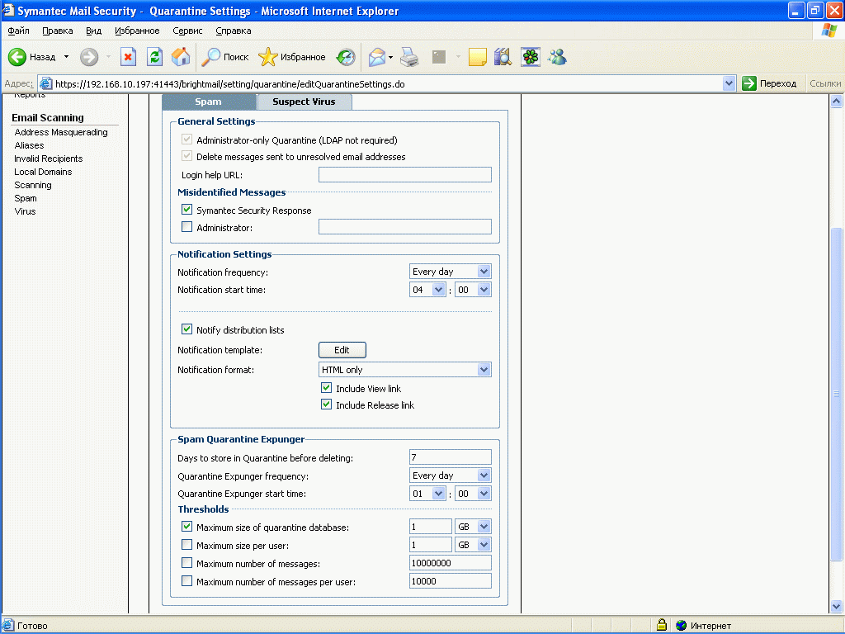This screenshot has width=845, height=634.
Task: Switch to the Suspect Virus tab
Action: click(x=304, y=102)
